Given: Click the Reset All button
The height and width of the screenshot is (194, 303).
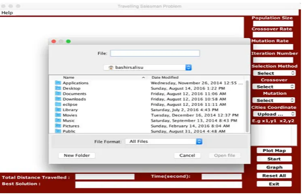Looking at the screenshot, I should click(274, 176).
